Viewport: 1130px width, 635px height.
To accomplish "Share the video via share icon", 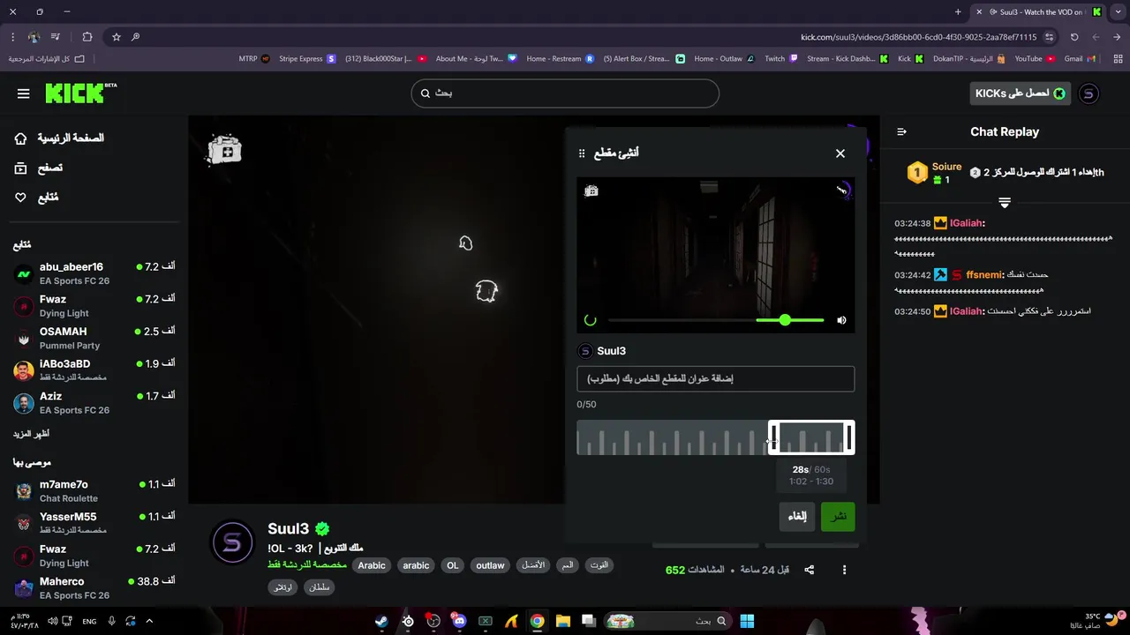I will click(810, 570).
